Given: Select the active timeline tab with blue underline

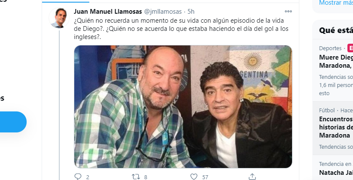Looking at the screenshot, I should pyautogui.click(x=66, y=1).
